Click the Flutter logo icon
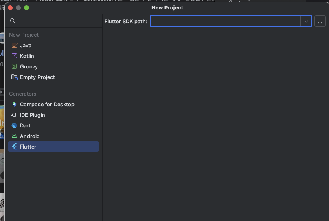Viewport: 329px width, 221px height. click(x=14, y=147)
